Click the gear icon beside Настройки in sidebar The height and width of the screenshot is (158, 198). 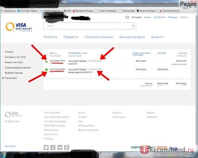pyautogui.click(x=3, y=78)
